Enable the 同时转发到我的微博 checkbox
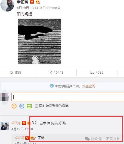Image resolution: width=124 pixels, height=144 pixels. (36, 106)
